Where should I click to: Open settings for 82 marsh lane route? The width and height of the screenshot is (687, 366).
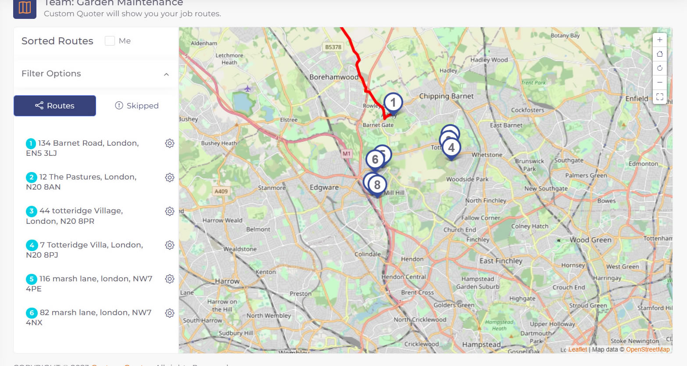pyautogui.click(x=170, y=313)
